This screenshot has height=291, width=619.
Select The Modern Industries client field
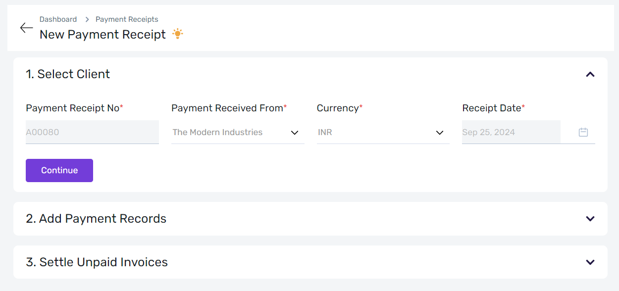pyautogui.click(x=238, y=132)
